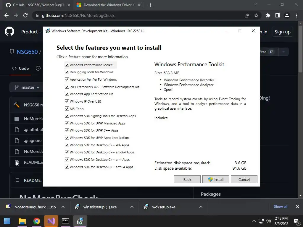This screenshot has width=303, height=227.
Task: Open the Issues tab icon
Action: coord(38,68)
